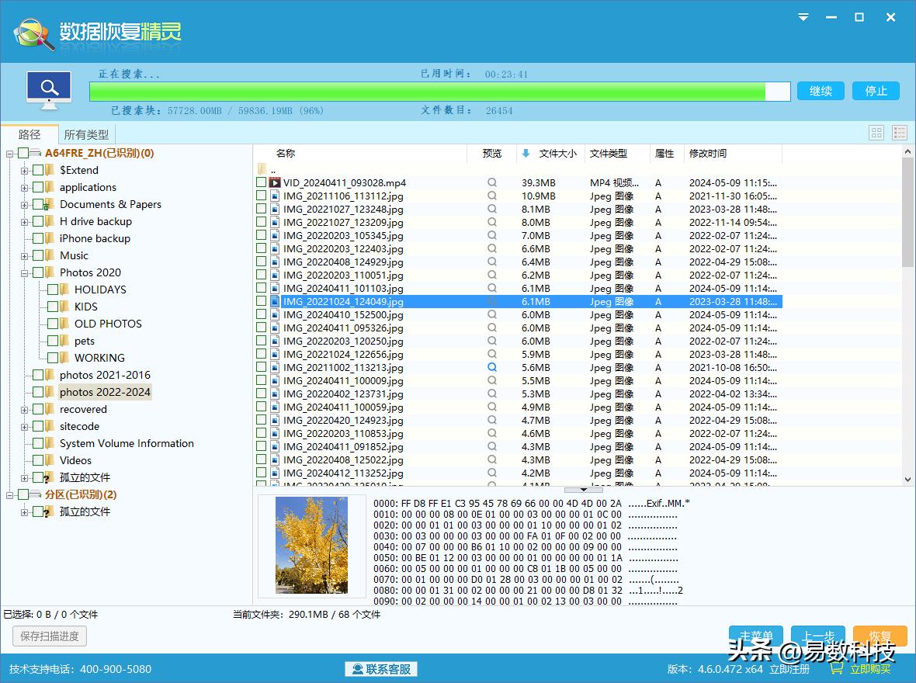Check the box for VID_20240411_093028.mp4
916x683 pixels.
click(261, 182)
